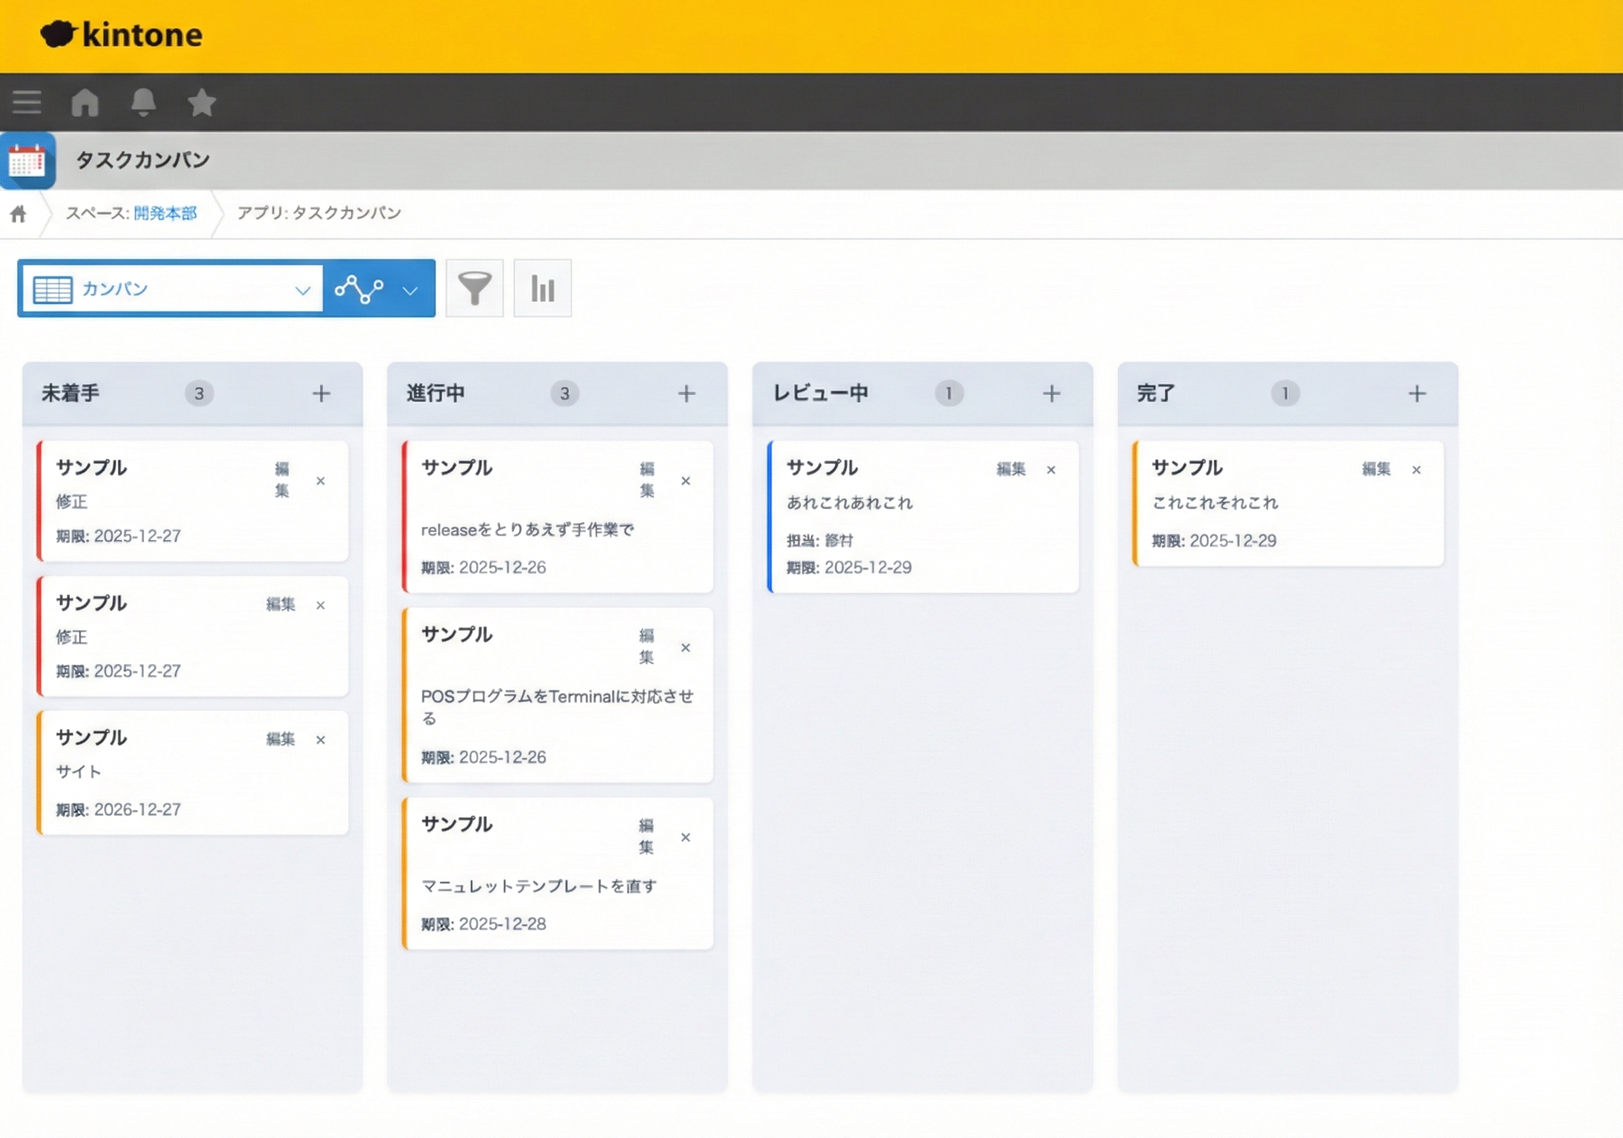The image size is (1623, 1138).
Task: Expand the graph view chevron dropdown
Action: click(410, 290)
